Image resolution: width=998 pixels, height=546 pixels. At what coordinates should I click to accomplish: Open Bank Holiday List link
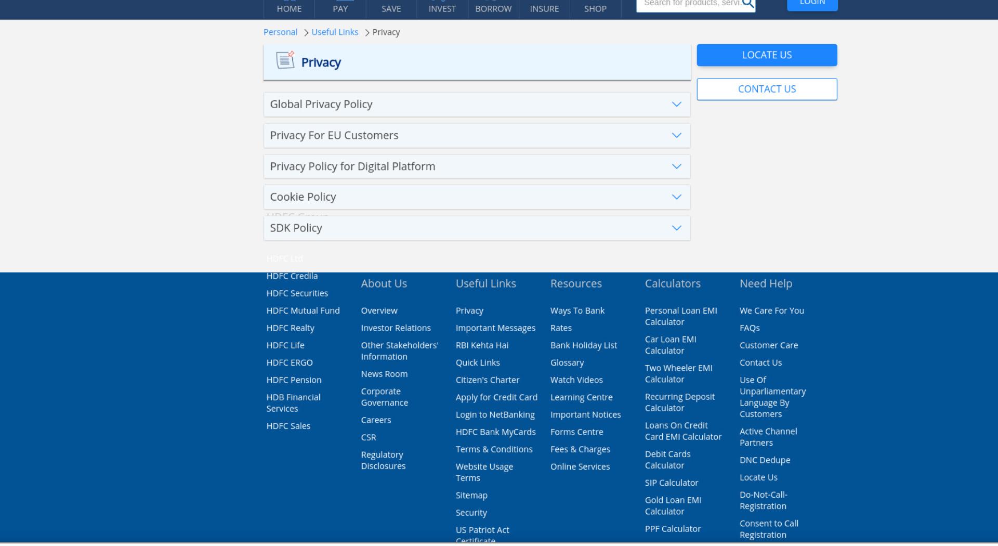click(x=584, y=345)
